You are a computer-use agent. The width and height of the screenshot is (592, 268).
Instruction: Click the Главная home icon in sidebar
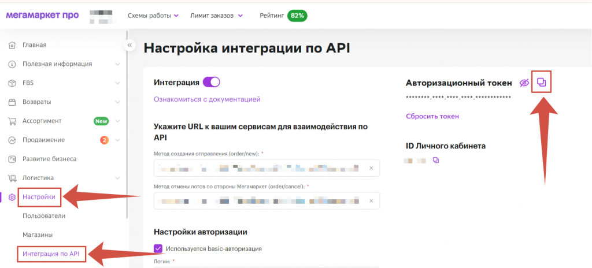coord(12,45)
